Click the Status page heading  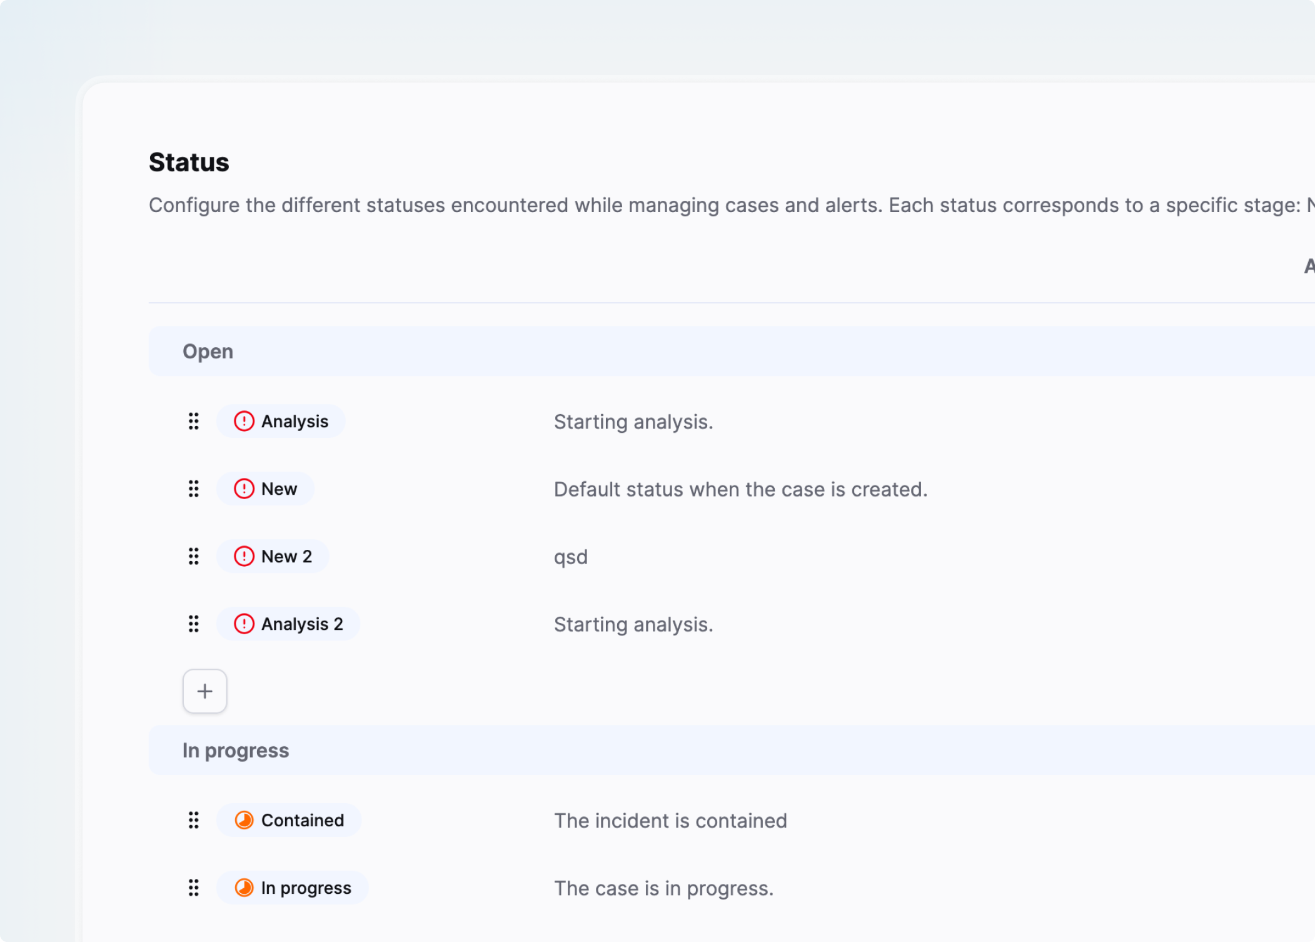point(189,163)
